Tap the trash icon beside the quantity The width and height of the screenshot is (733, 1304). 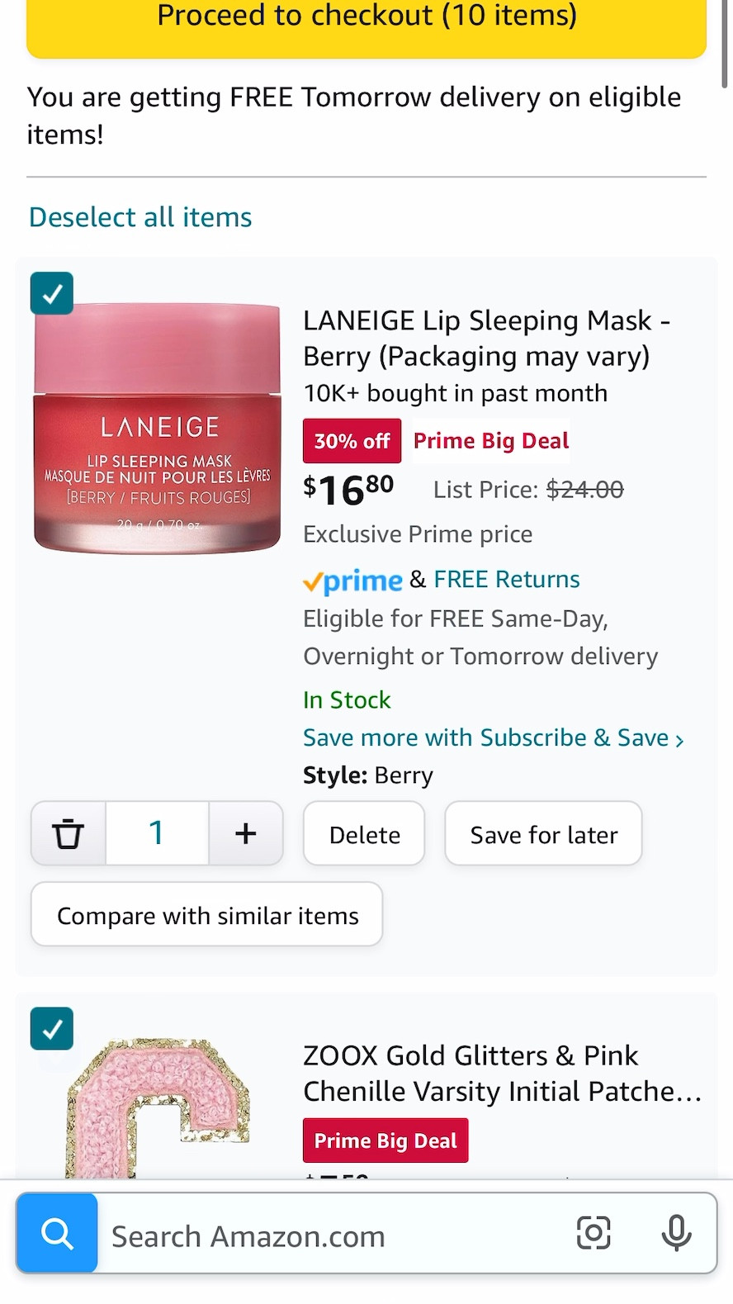(68, 833)
